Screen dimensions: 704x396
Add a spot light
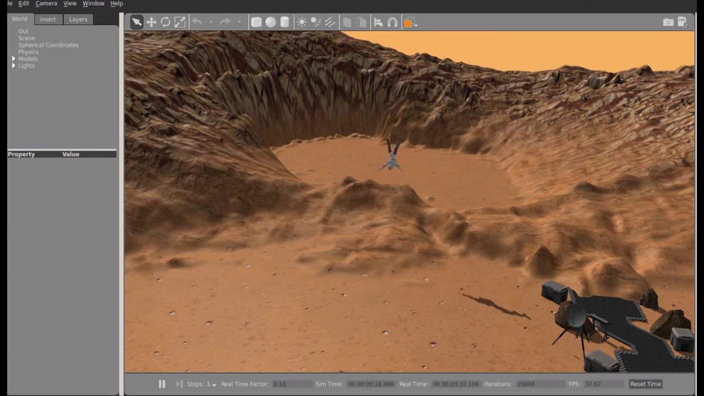[x=316, y=22]
